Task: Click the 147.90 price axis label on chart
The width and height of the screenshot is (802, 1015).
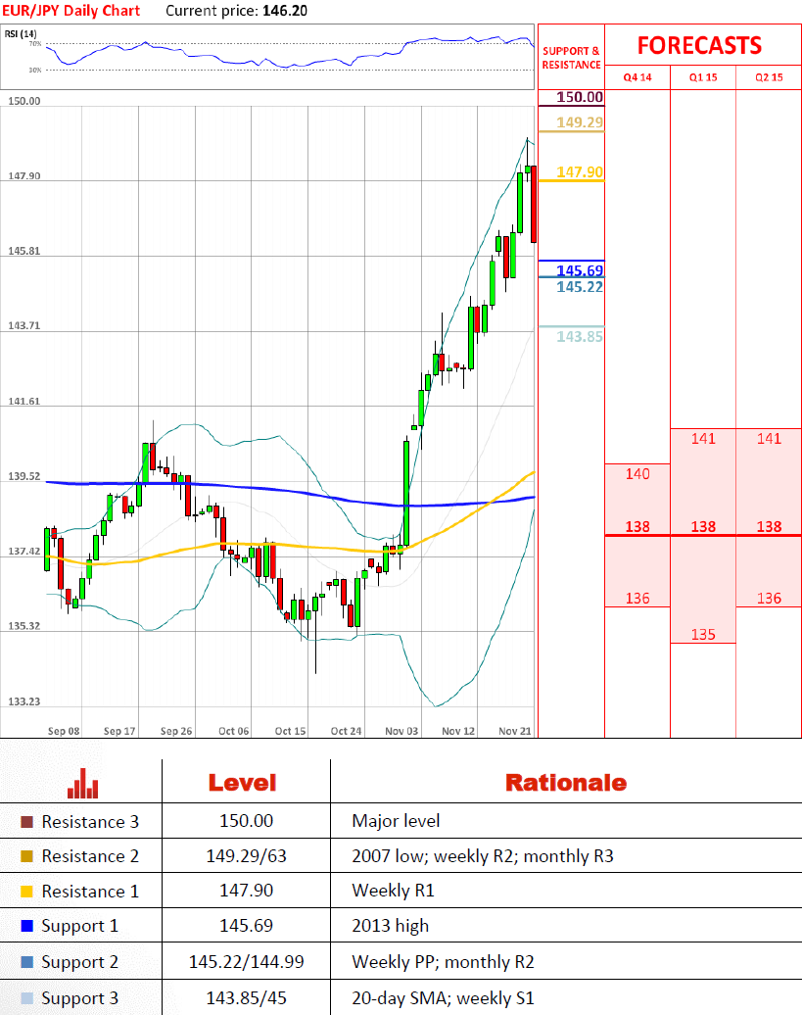Action: (24, 176)
